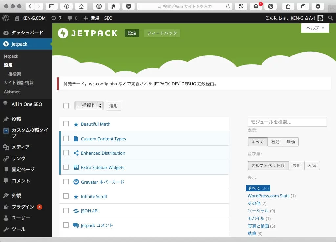Open the updates icon showing 7
Viewport: 336px width, 242px height.
pyautogui.click(x=53, y=18)
